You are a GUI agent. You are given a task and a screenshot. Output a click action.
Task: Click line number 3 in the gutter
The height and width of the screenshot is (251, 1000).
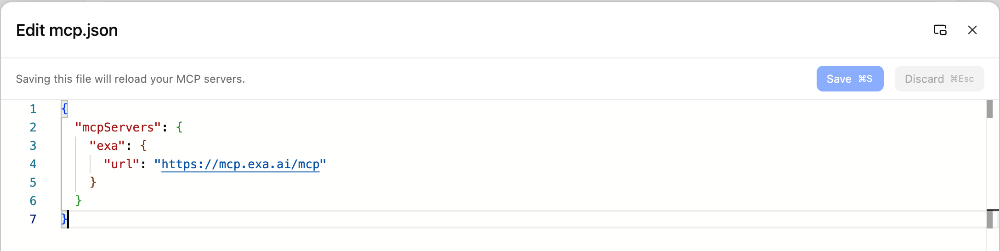[x=33, y=146]
